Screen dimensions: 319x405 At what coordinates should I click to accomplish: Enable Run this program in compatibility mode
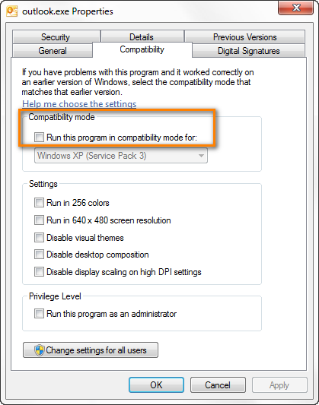pos(39,137)
